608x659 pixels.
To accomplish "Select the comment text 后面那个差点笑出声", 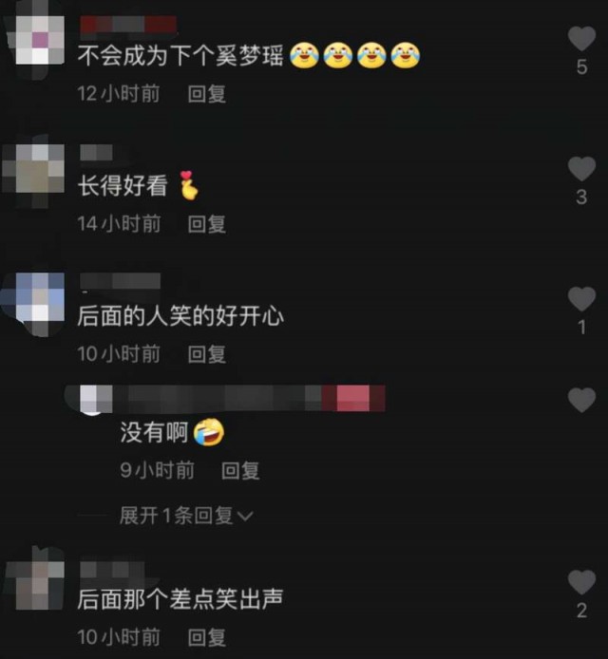I will click(180, 599).
